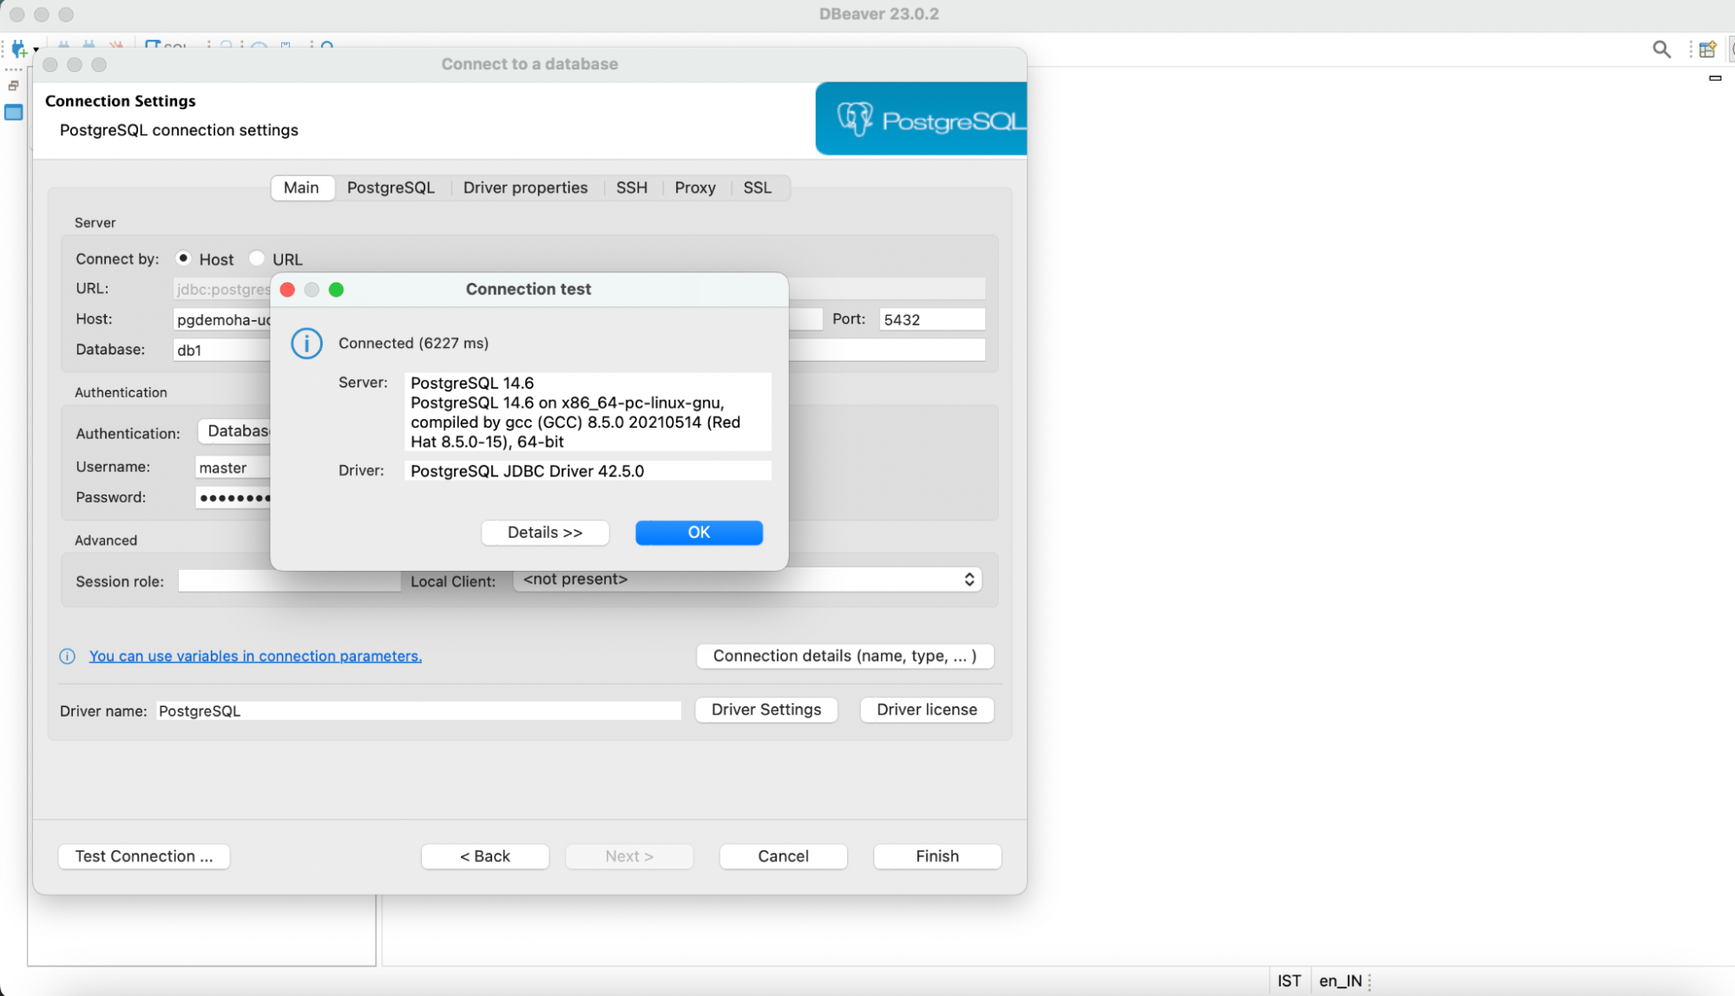Click the Connected (6227 ms) message
Image resolution: width=1735 pixels, height=996 pixels.
413,344
